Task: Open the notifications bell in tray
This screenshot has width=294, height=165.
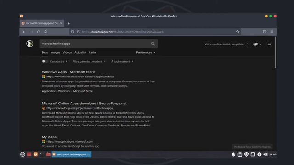Action: pyautogui.click(x=233, y=154)
